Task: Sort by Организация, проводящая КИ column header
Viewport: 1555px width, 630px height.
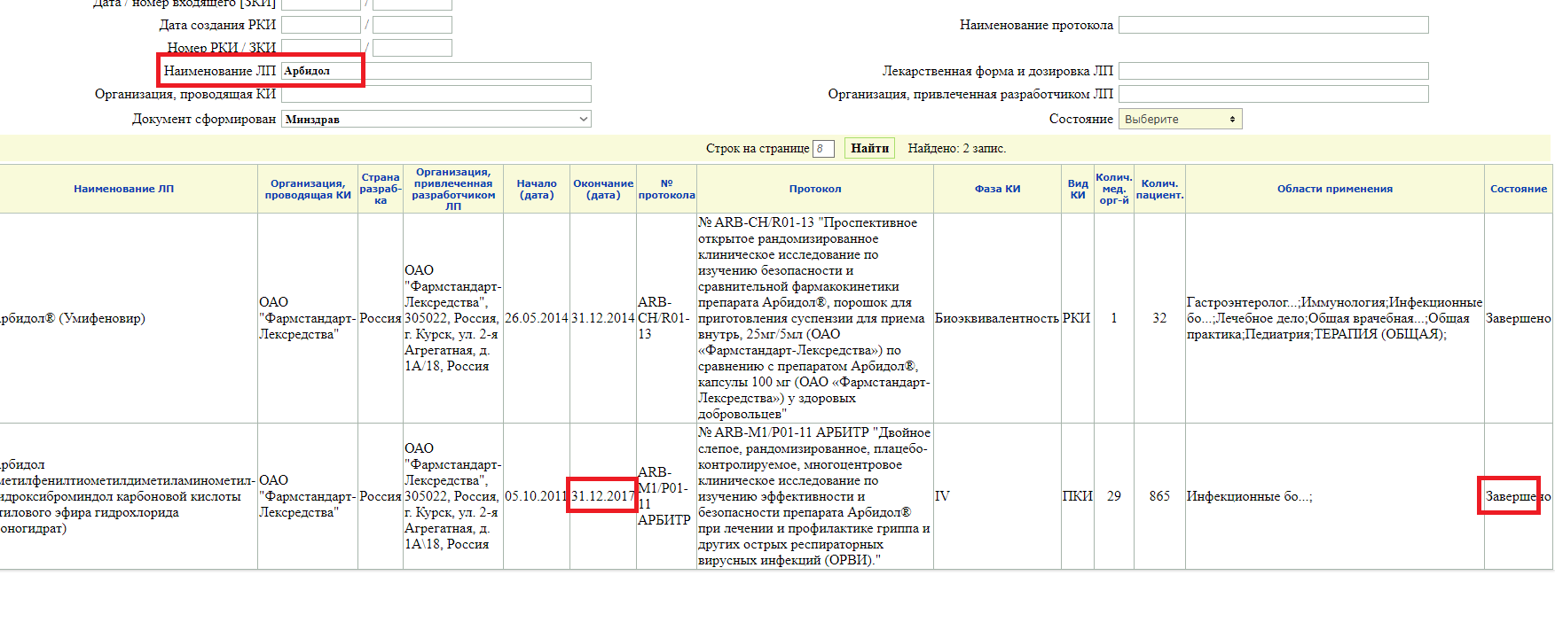Action: coord(308,189)
